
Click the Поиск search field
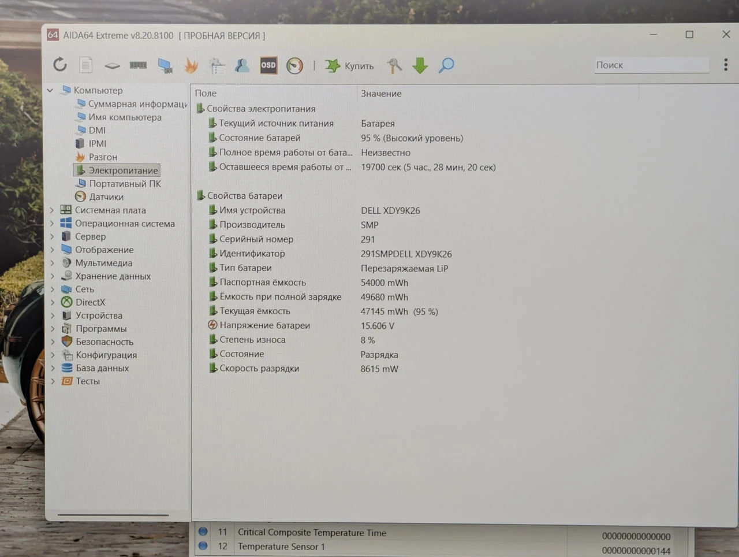[x=652, y=65]
